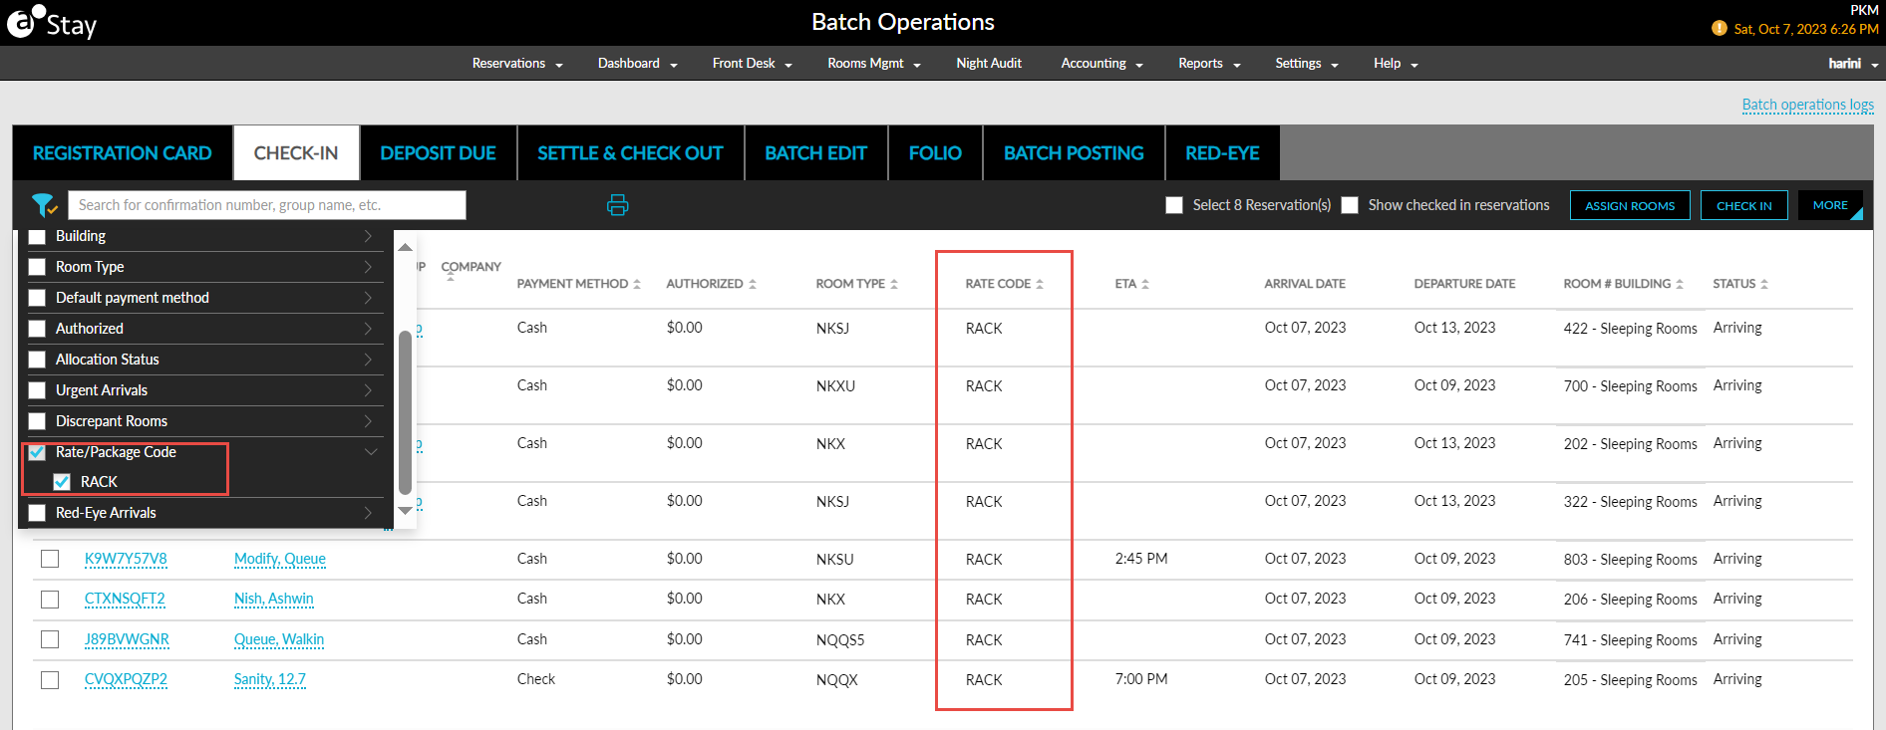Switch to Deposit Due tab

click(439, 153)
